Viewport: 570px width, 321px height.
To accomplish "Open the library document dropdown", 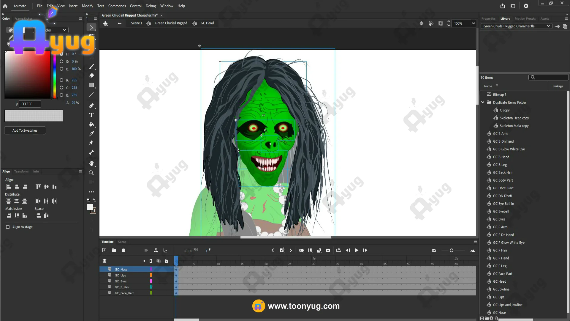I will coord(548,26).
